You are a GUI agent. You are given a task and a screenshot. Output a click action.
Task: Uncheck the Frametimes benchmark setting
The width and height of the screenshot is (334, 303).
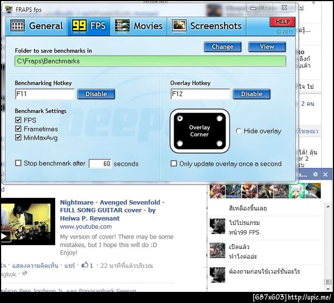18,129
